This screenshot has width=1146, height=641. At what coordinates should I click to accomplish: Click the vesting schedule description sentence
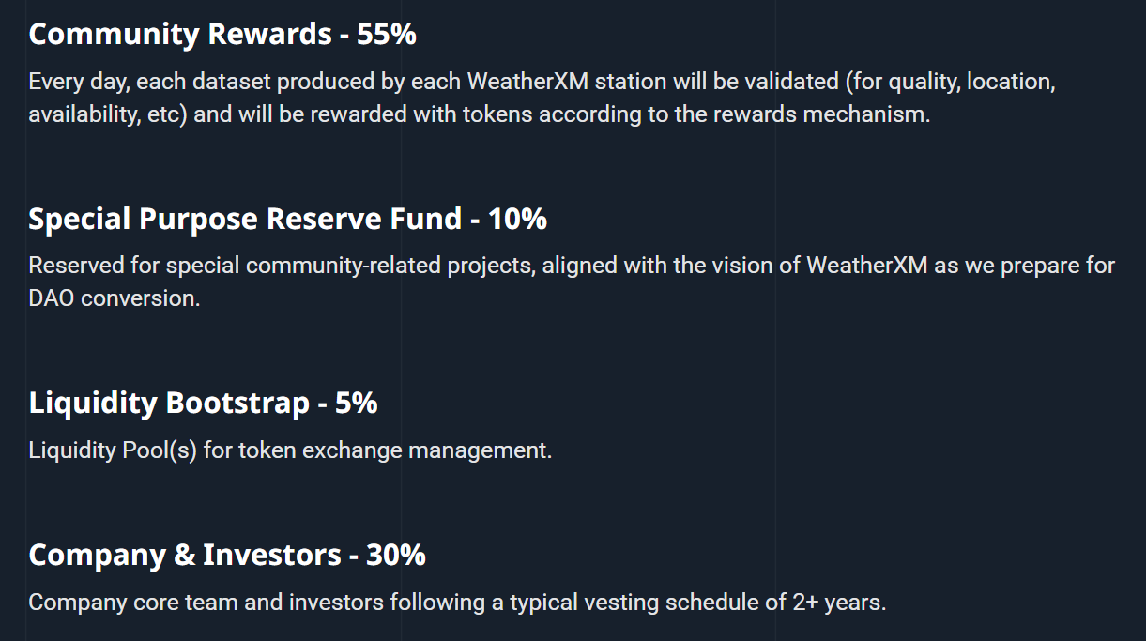tap(457, 603)
